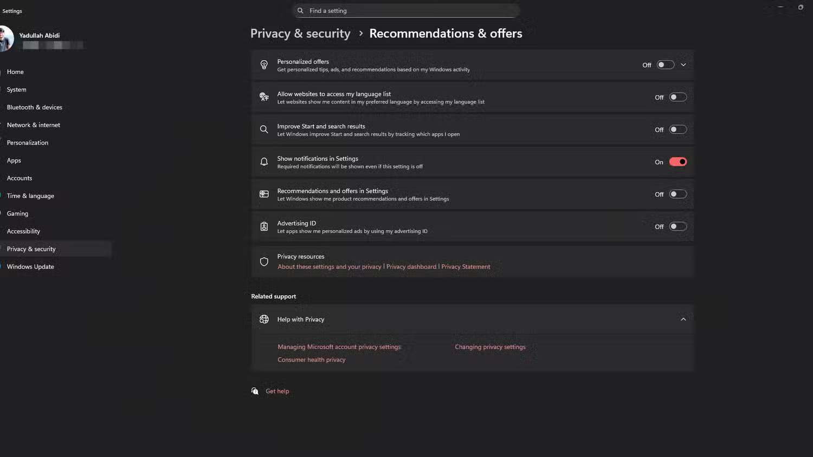Expand the Personalized offers section chevron
The image size is (813, 457).
point(683,64)
